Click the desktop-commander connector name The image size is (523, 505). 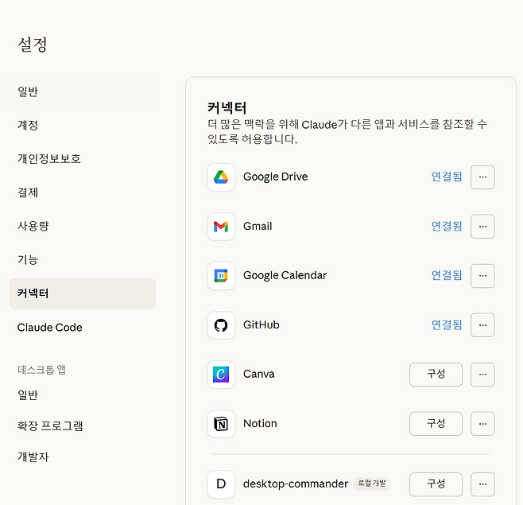[296, 484]
